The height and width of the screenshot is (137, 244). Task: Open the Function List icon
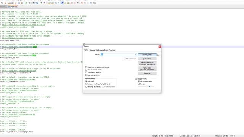coord(71,3)
